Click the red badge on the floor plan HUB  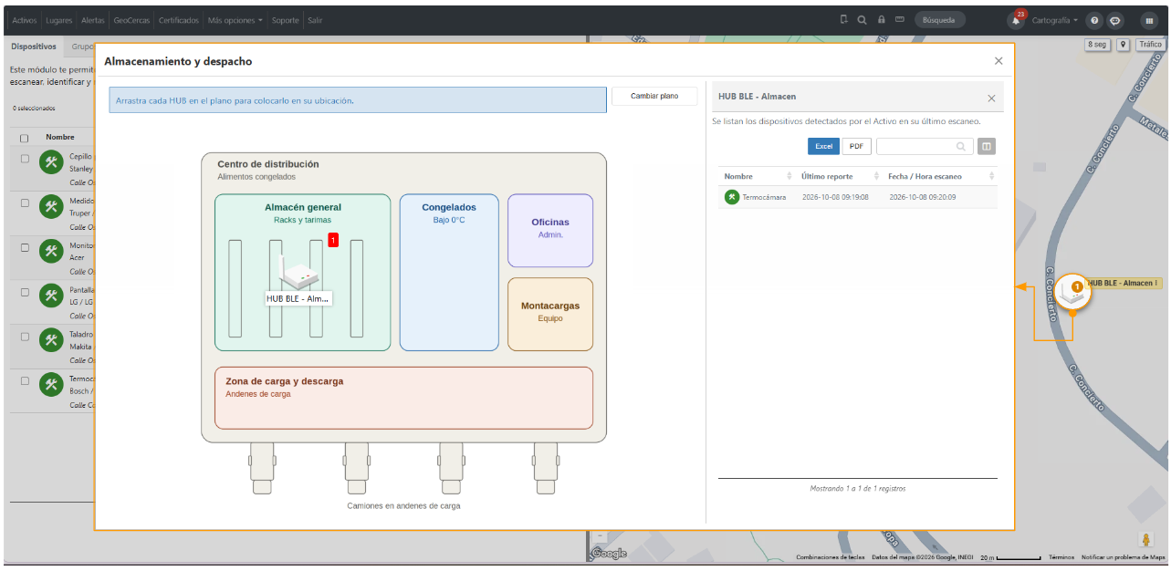coord(333,240)
